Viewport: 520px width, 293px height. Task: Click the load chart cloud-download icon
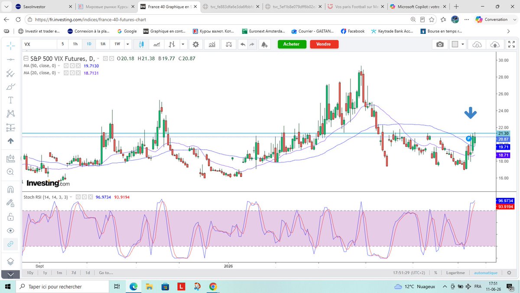coord(477,44)
